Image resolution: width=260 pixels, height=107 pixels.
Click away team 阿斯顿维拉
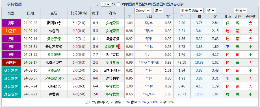click(112, 70)
